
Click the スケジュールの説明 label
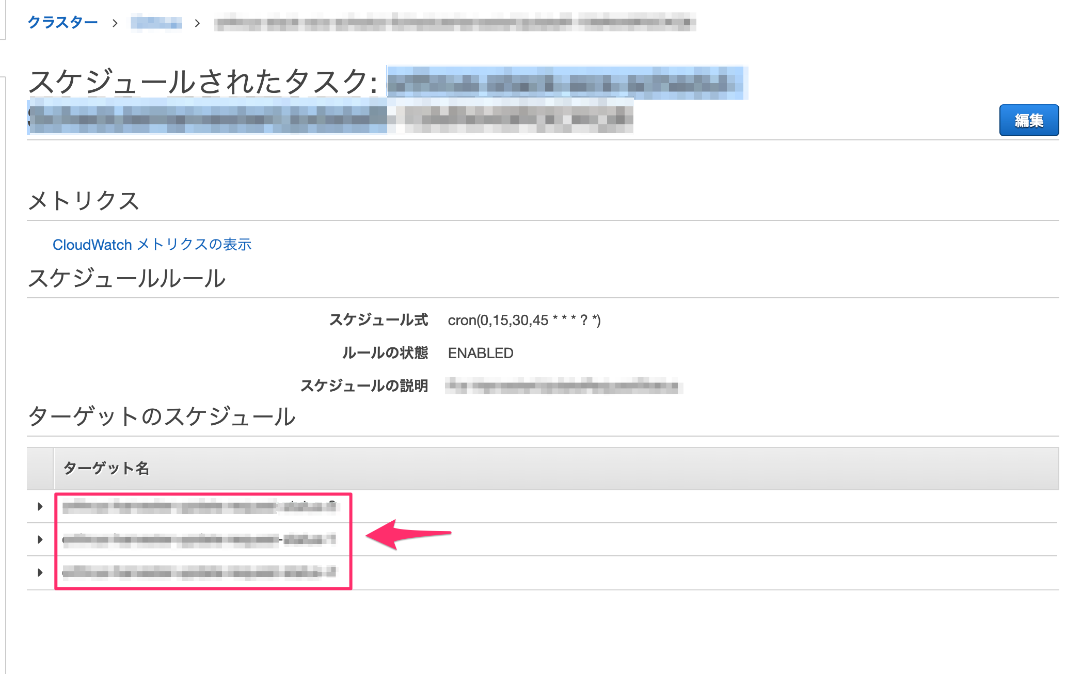click(x=364, y=386)
